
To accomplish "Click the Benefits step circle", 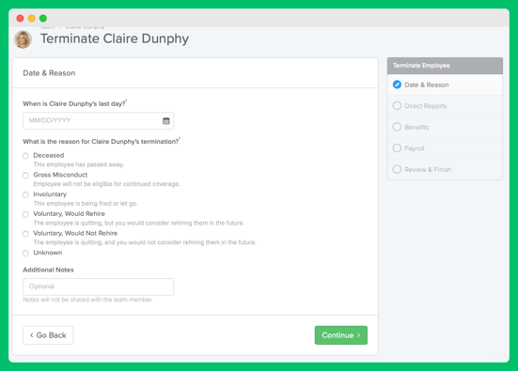I will [x=397, y=127].
